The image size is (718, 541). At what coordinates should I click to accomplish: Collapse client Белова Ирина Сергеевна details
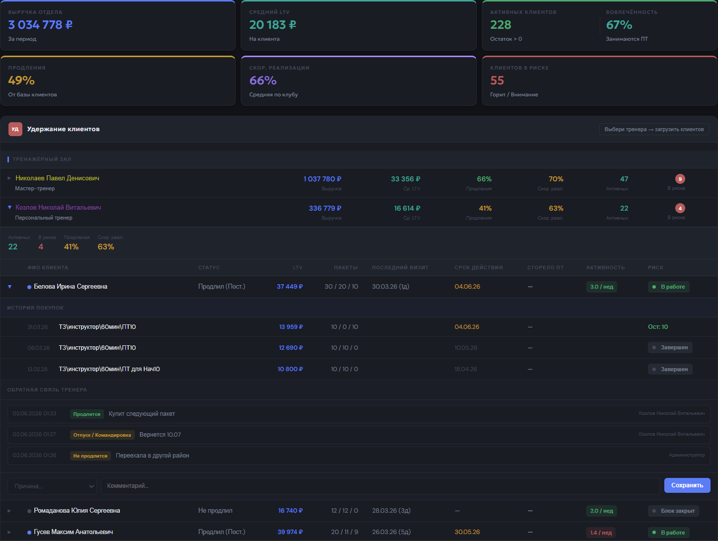pyautogui.click(x=9, y=287)
